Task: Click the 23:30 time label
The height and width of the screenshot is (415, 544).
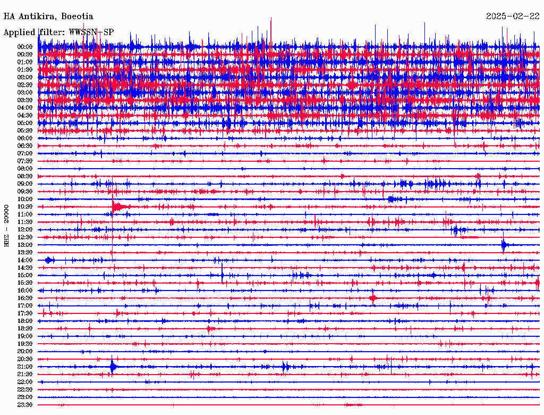Action: pos(25,405)
